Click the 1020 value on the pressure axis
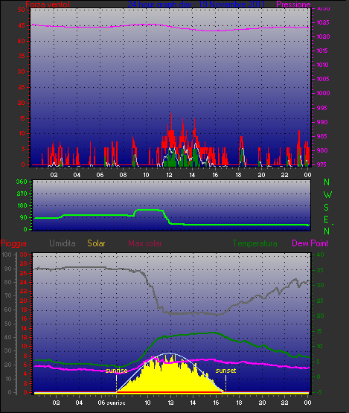 pyautogui.click(x=323, y=36)
